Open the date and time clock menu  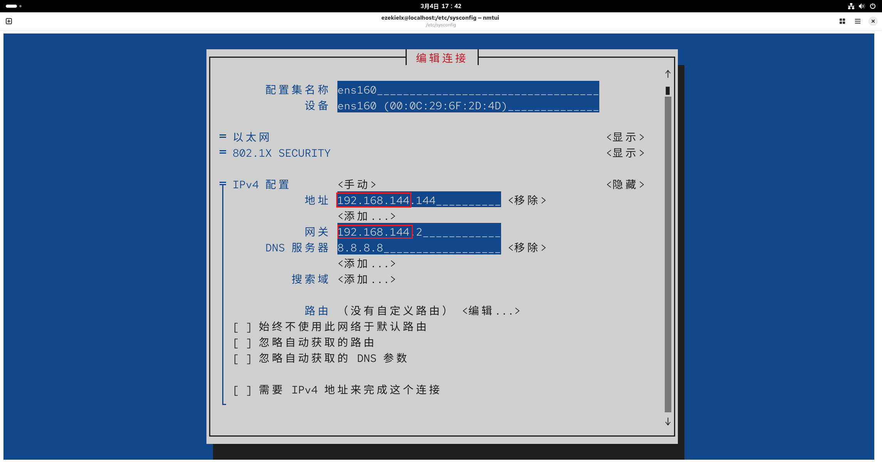[441, 6]
